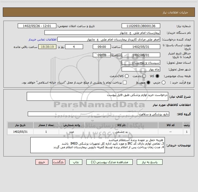
Task: Click the پد چشمی item name cell
Action: pos(121,132)
